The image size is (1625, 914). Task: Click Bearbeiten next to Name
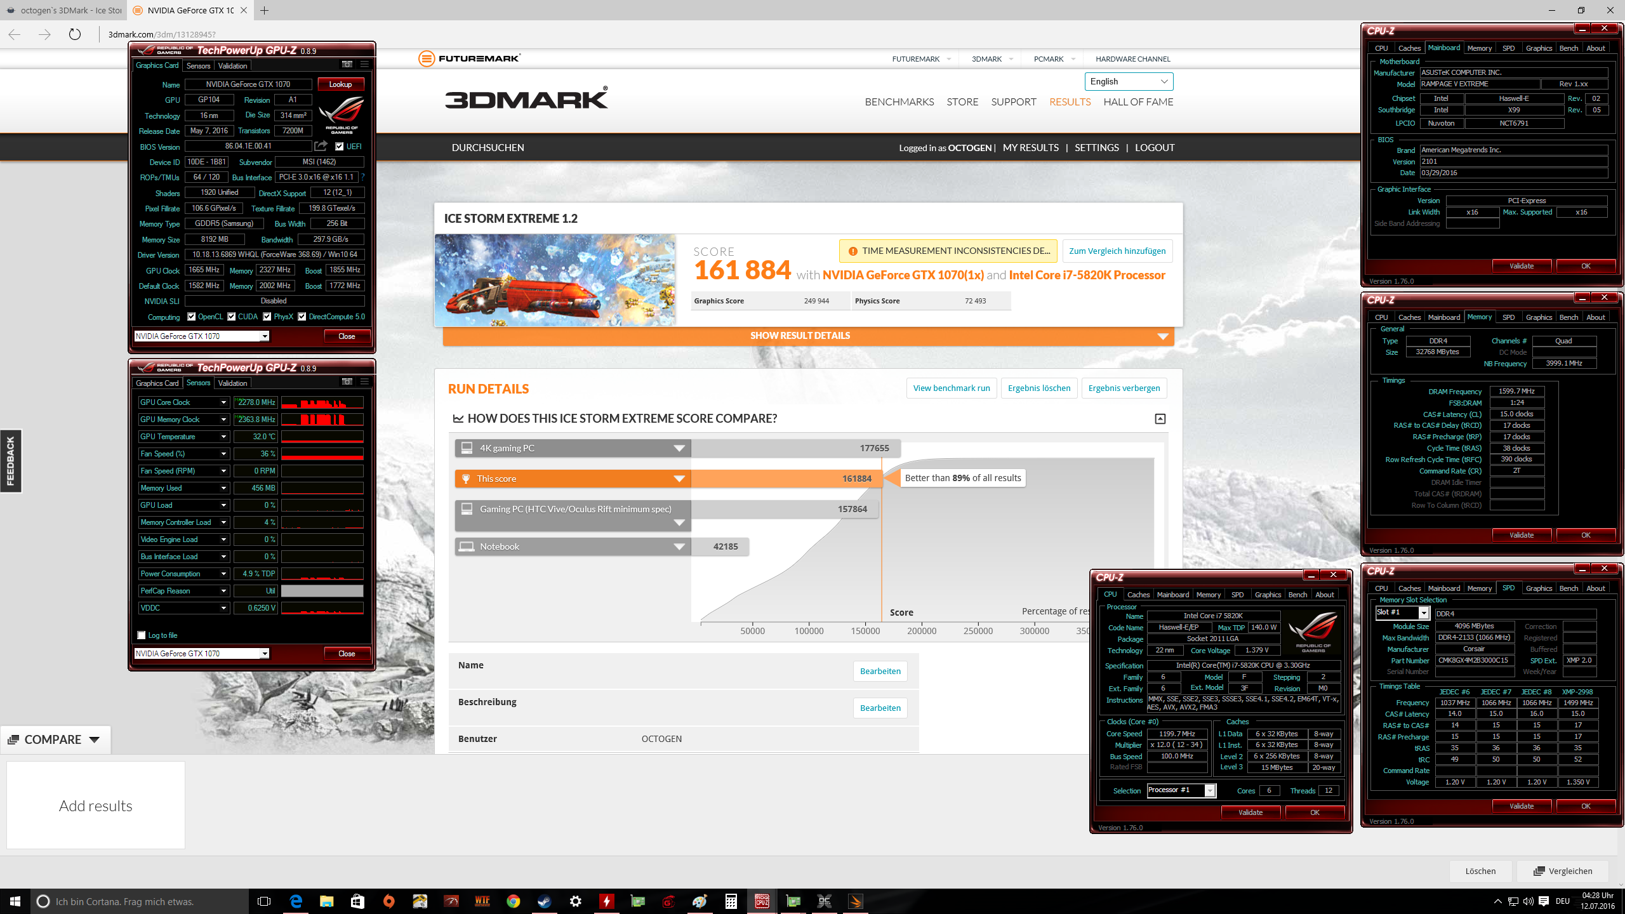click(880, 671)
